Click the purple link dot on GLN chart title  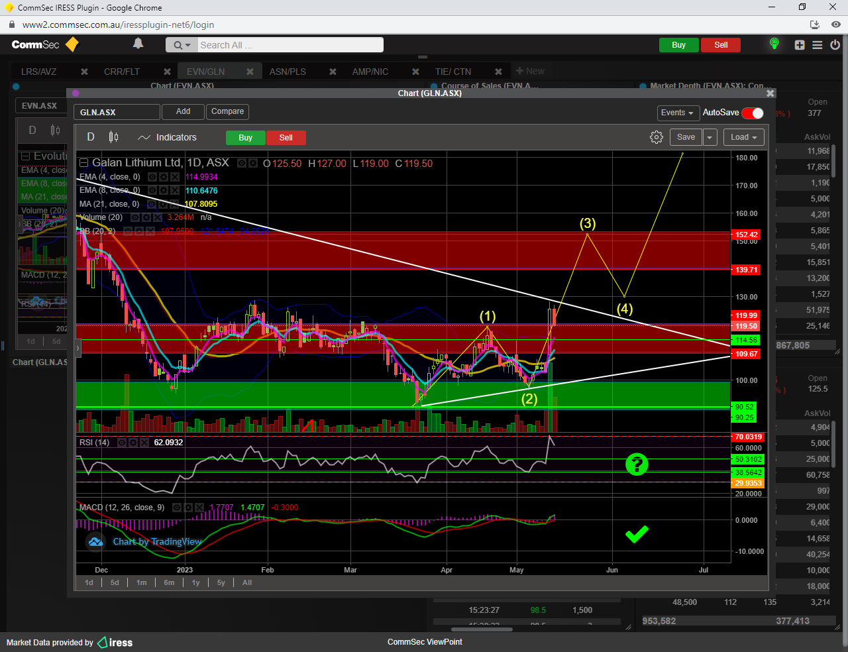76,93
